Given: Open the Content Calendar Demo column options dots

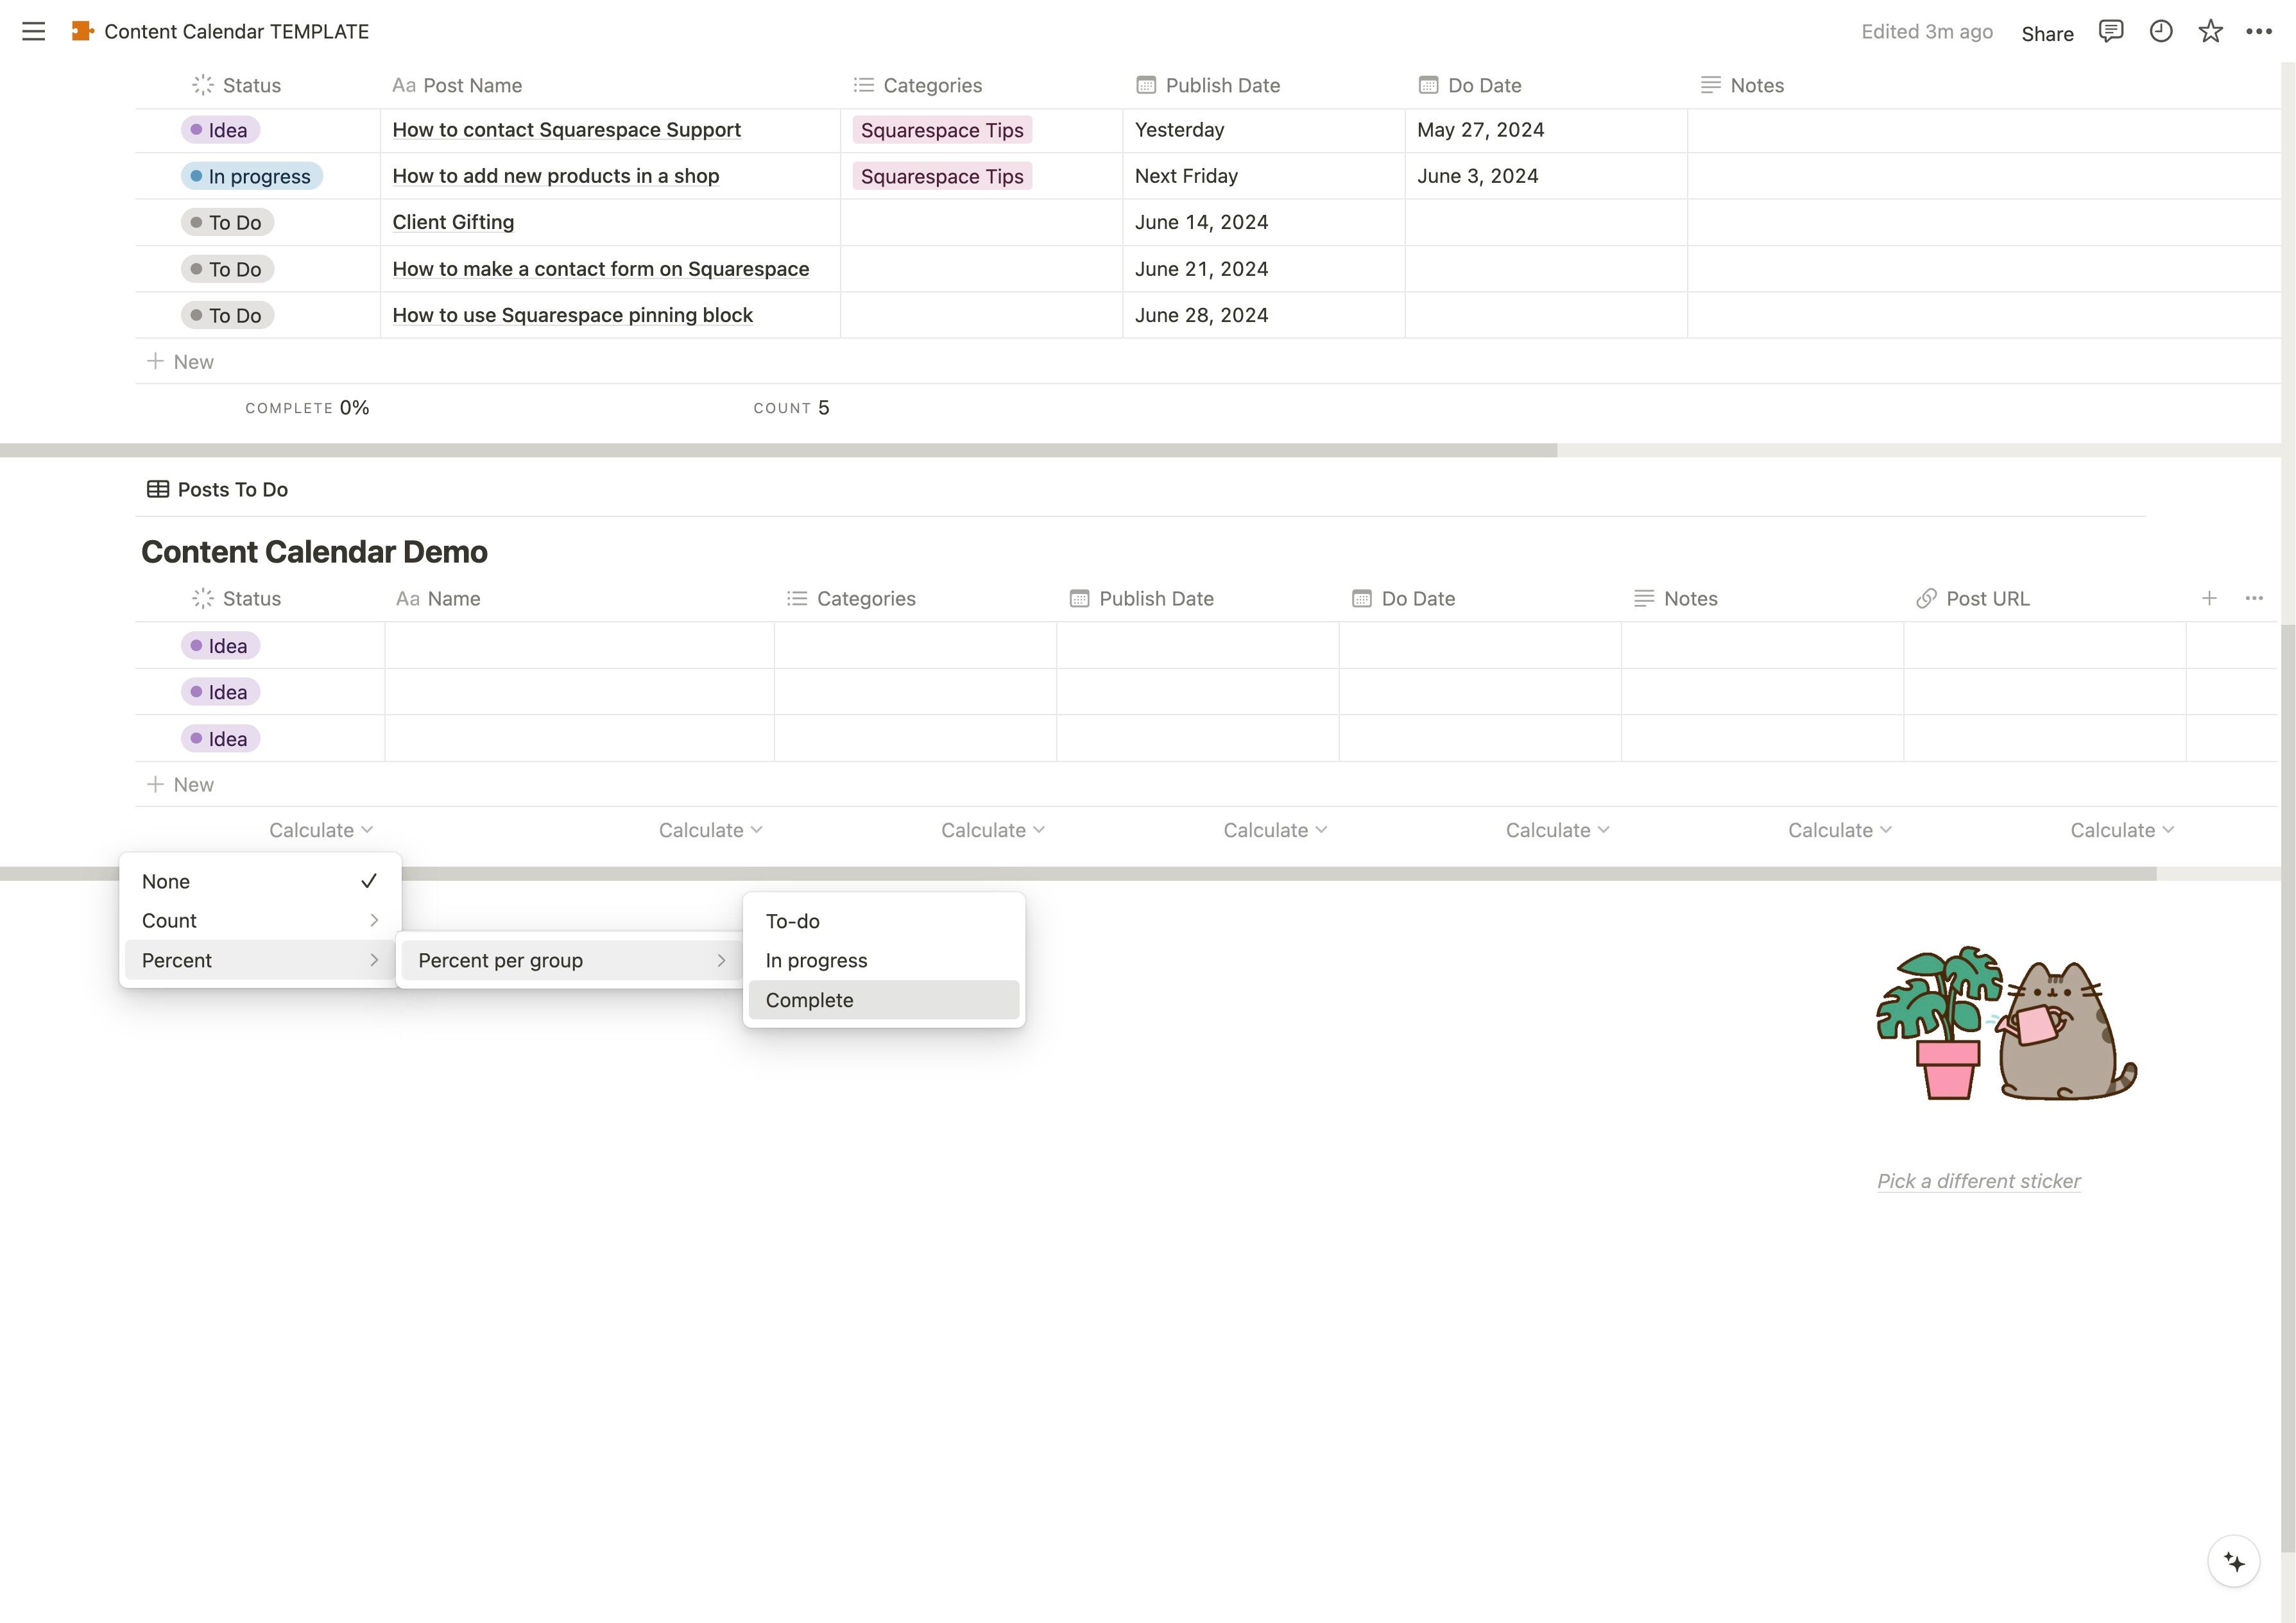Looking at the screenshot, I should (2254, 598).
